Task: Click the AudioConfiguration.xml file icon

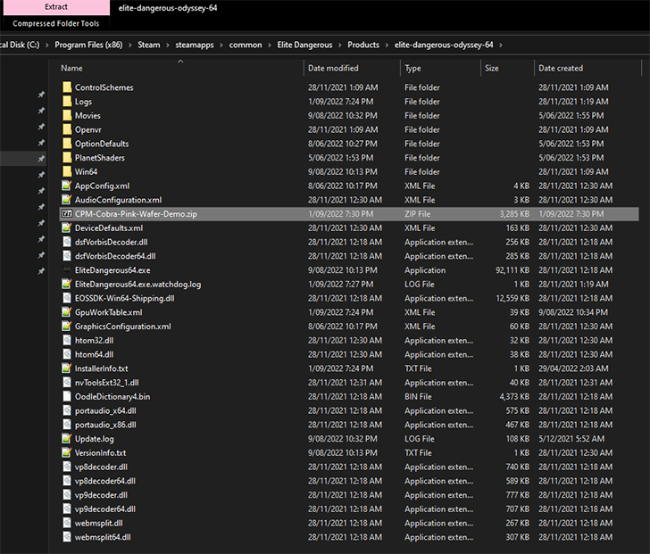Action: coord(67,200)
